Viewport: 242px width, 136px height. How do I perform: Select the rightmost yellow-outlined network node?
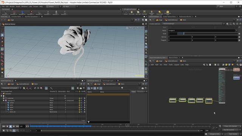coord(209,101)
